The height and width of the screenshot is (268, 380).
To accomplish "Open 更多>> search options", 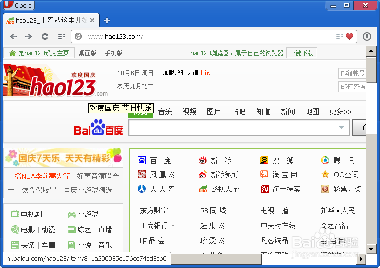I will pyautogui.click(x=340, y=112).
